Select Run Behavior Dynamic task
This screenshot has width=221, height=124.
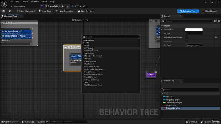click(x=93, y=74)
